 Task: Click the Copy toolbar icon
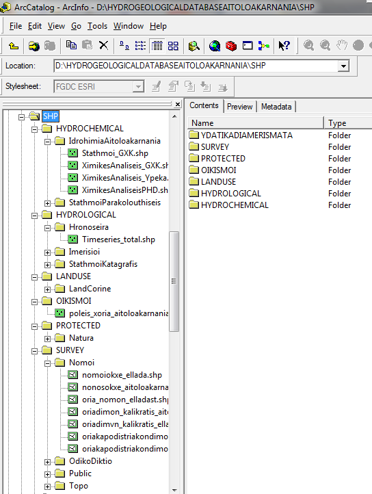[x=71, y=45]
